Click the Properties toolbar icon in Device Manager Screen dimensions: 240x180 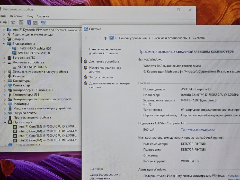(x=21, y=23)
